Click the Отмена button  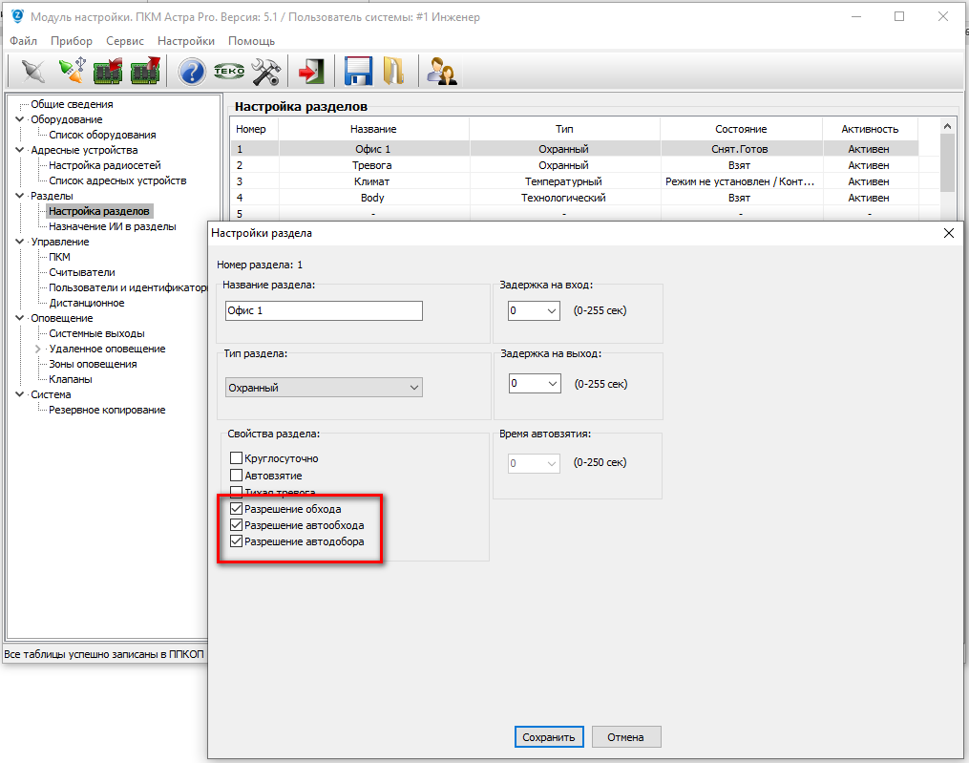tap(626, 737)
